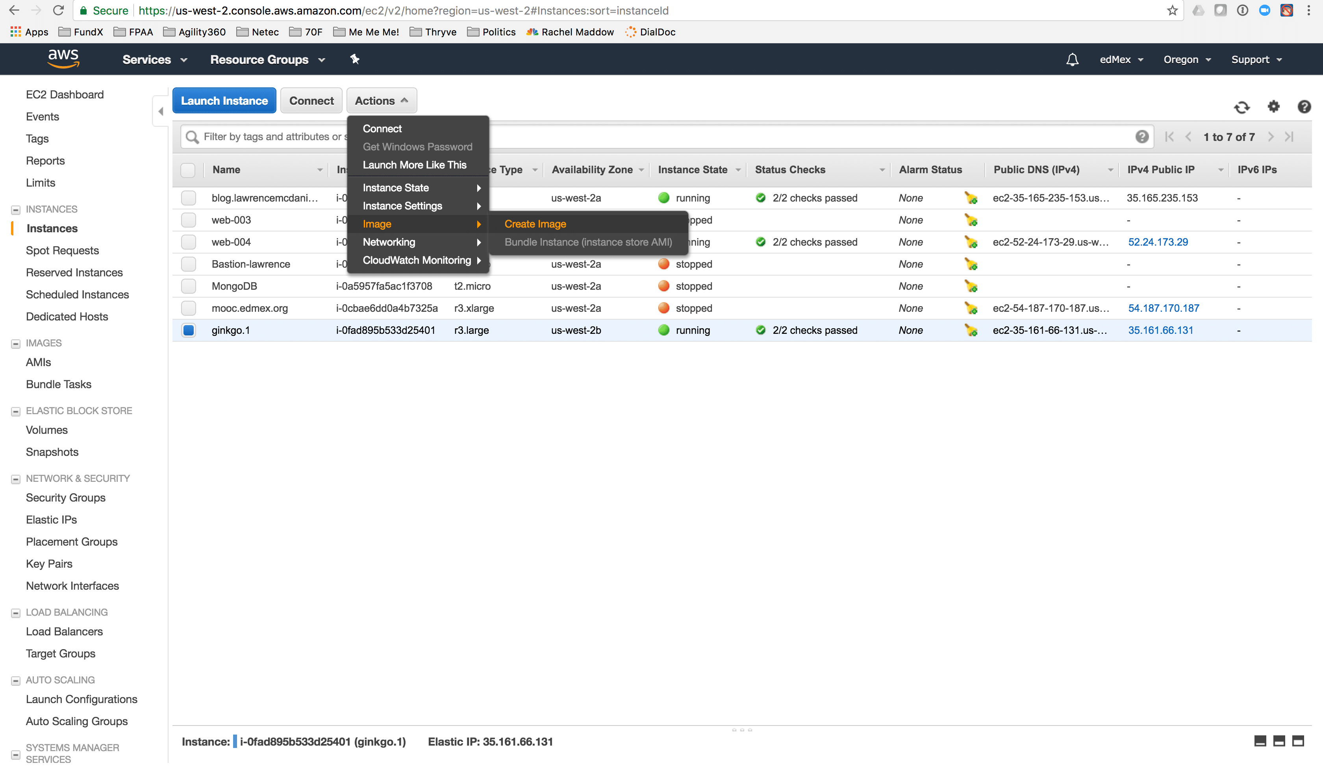The image size is (1323, 770).
Task: Collapse the left navigation sidebar
Action: 161,111
